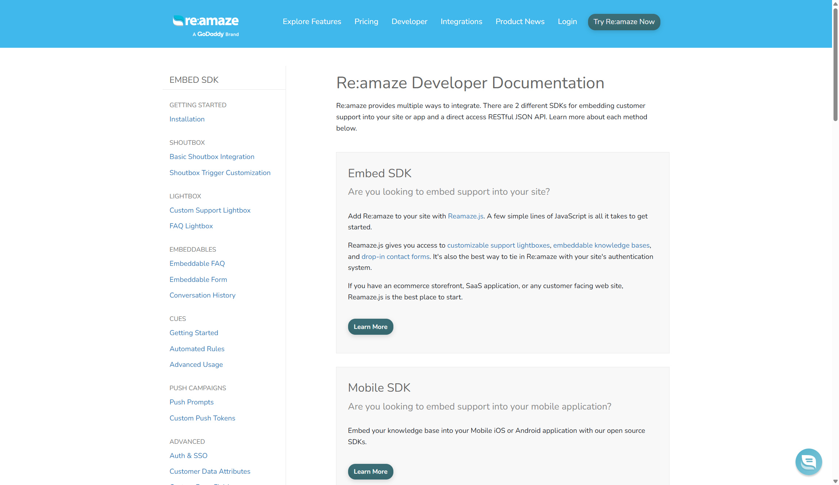Image resolution: width=839 pixels, height=485 pixels.
Task: Open Conversation History link
Action: point(202,295)
